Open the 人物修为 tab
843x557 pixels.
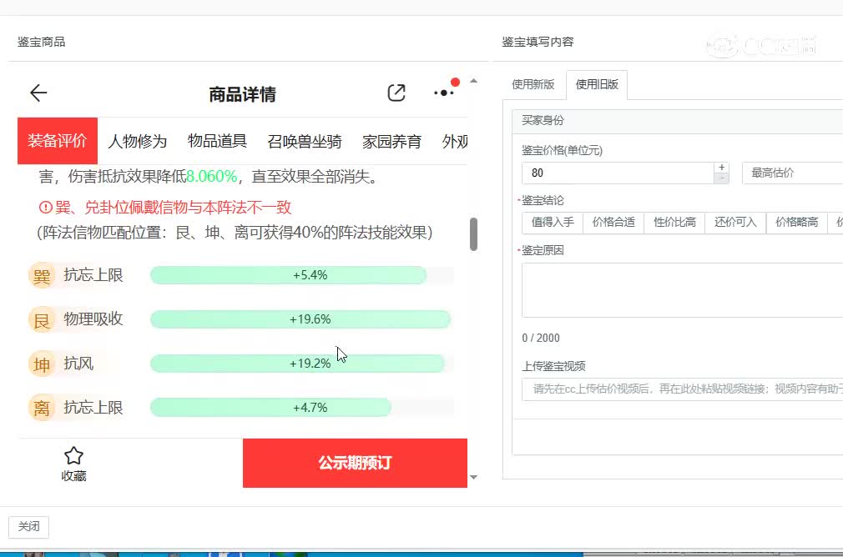coord(138,141)
